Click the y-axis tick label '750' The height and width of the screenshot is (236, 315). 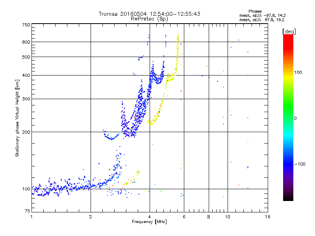tap(26, 25)
